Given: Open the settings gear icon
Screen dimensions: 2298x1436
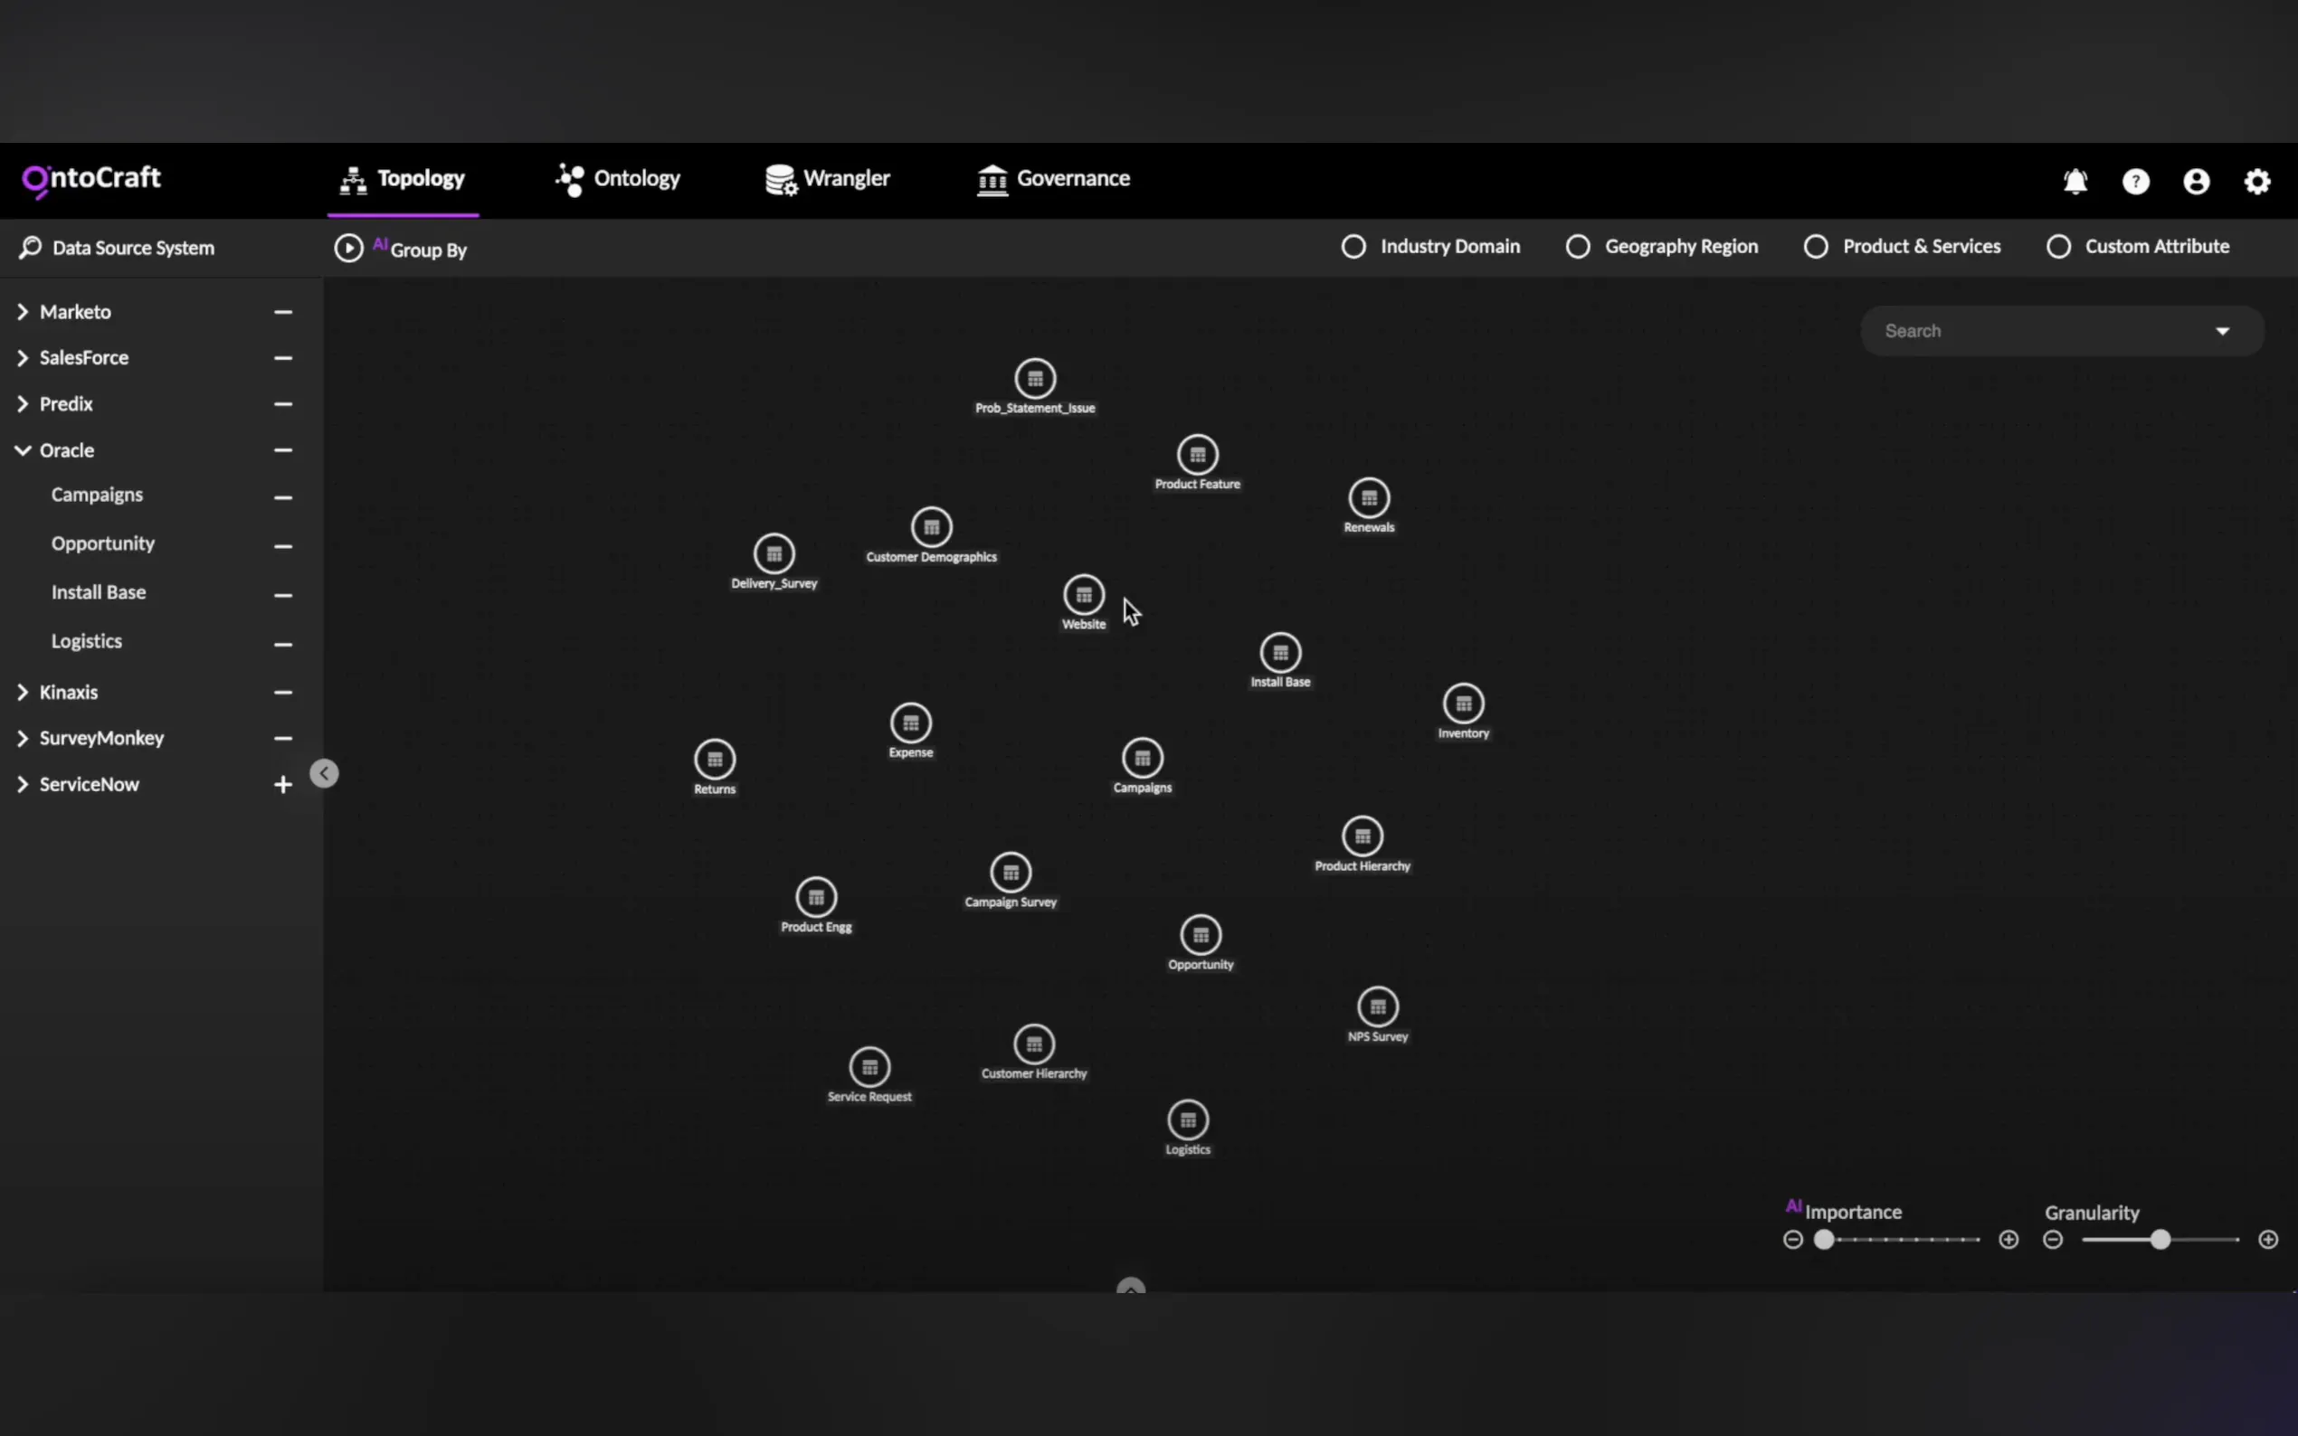Looking at the screenshot, I should click(x=2257, y=182).
